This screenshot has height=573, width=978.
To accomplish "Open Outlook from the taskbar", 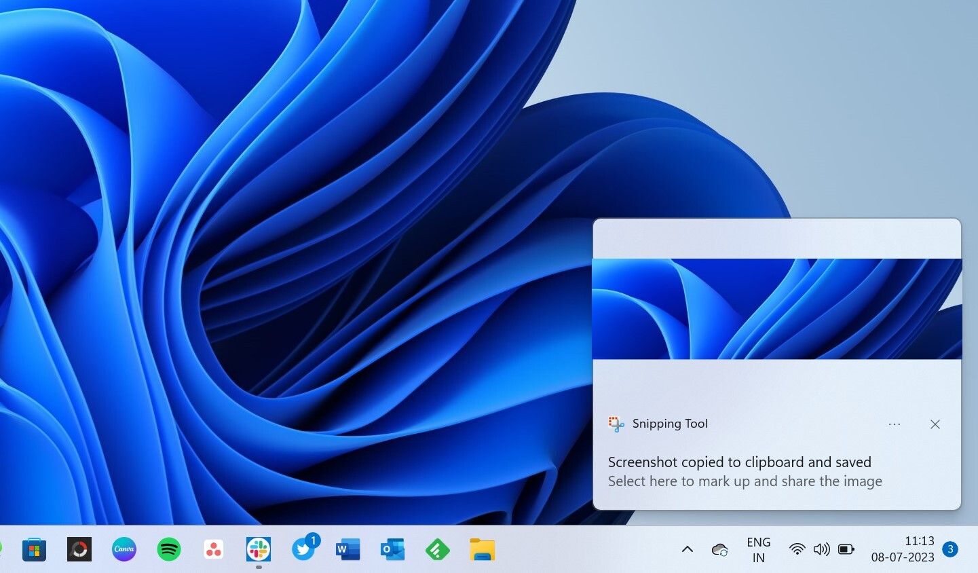I will click(x=393, y=549).
